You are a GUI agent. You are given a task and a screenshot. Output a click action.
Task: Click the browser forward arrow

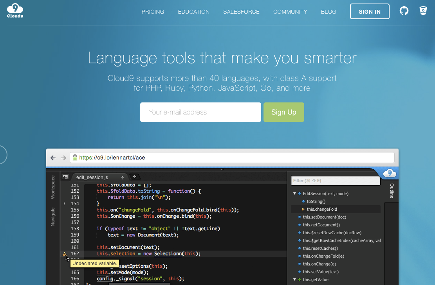63,158
